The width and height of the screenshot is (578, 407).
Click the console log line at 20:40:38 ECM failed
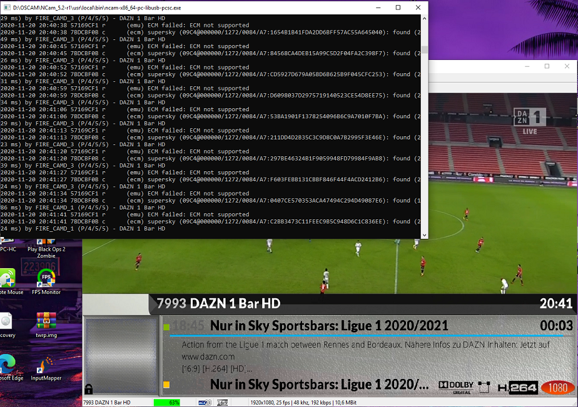click(124, 25)
